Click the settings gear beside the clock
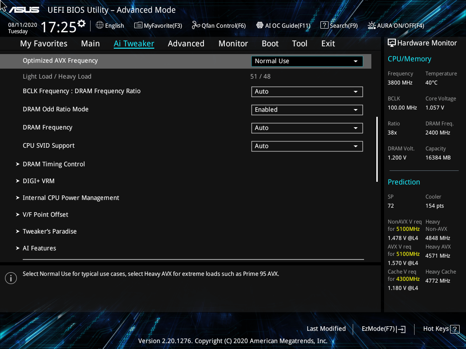The image size is (466, 349). point(81,24)
